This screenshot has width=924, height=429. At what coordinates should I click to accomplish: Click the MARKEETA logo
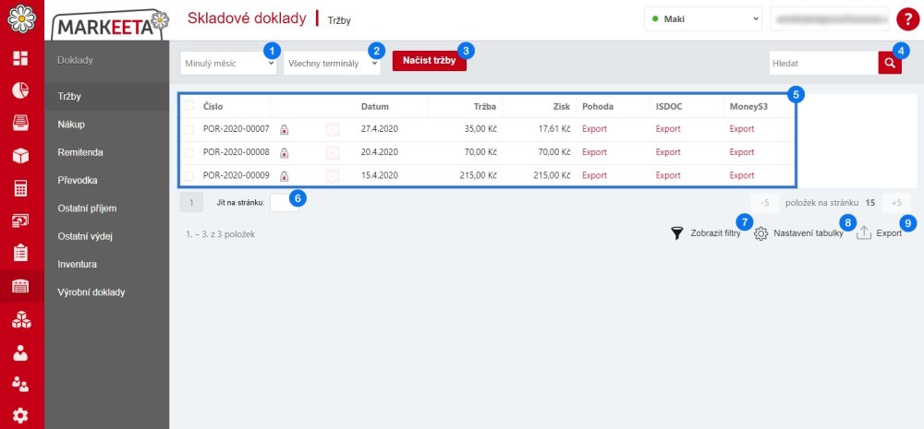coord(110,25)
